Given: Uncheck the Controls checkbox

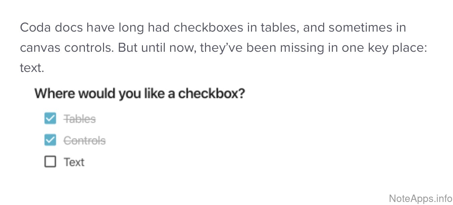Looking at the screenshot, I should pos(50,140).
